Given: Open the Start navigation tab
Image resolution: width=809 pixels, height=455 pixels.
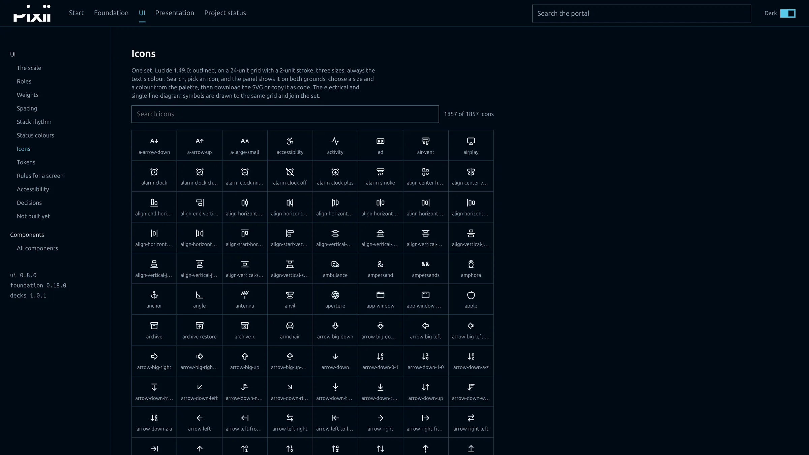Looking at the screenshot, I should tap(77, 13).
